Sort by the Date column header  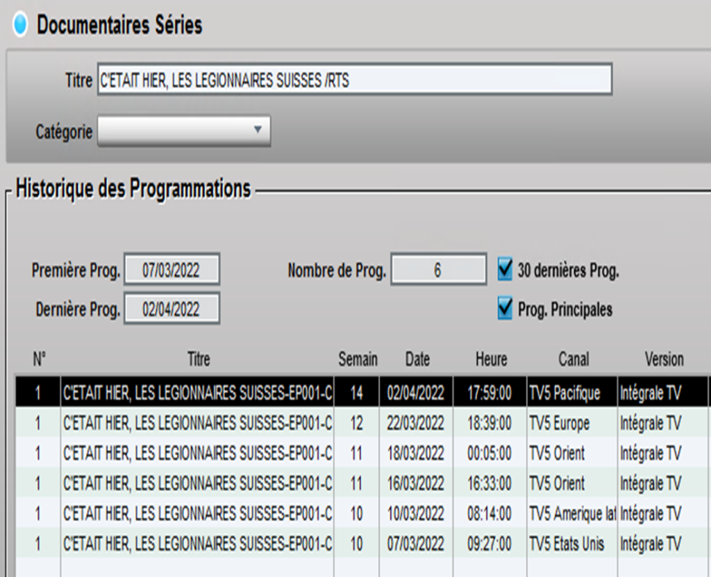[x=417, y=359]
